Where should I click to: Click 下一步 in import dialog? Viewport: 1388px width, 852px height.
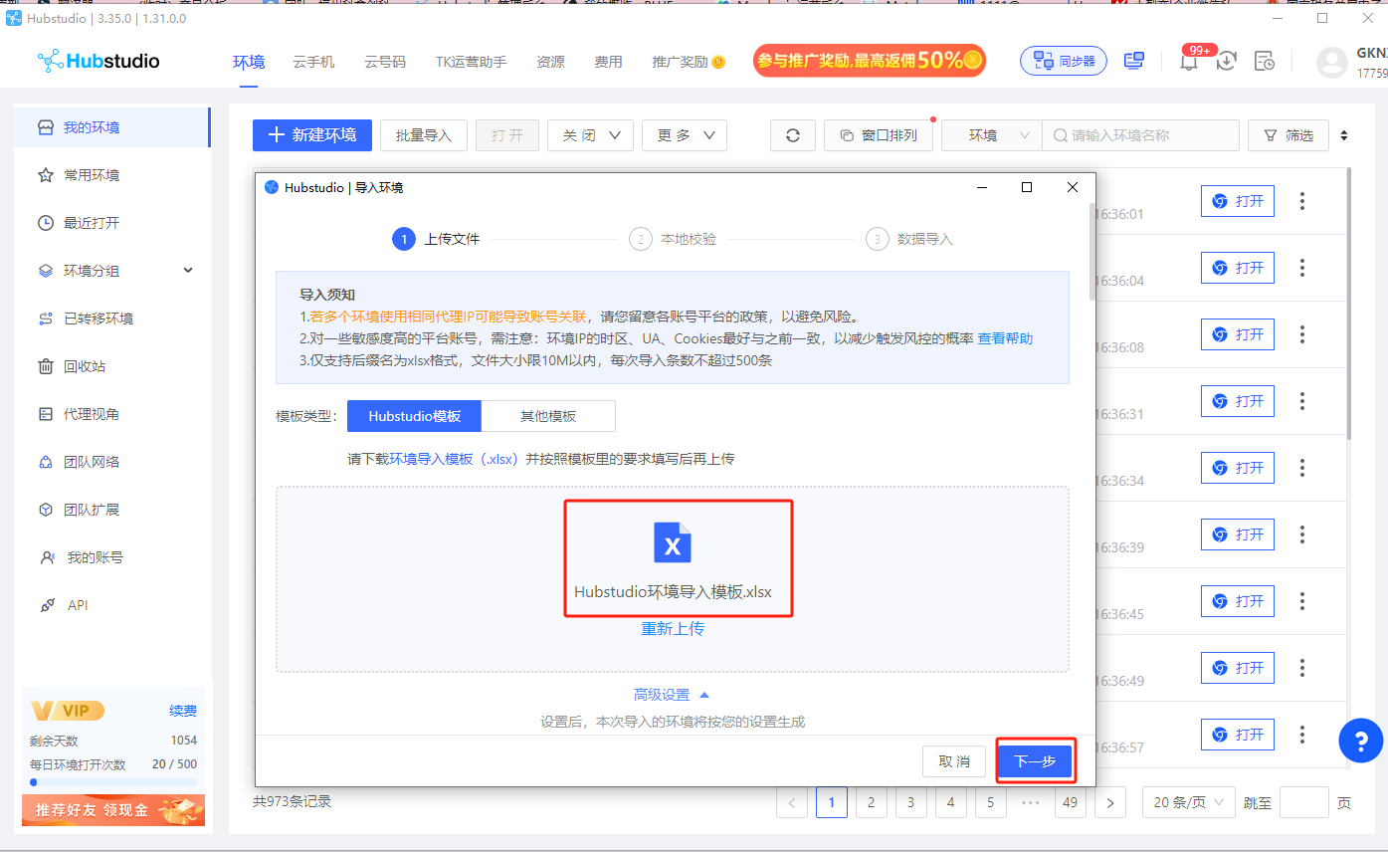coord(1035,761)
